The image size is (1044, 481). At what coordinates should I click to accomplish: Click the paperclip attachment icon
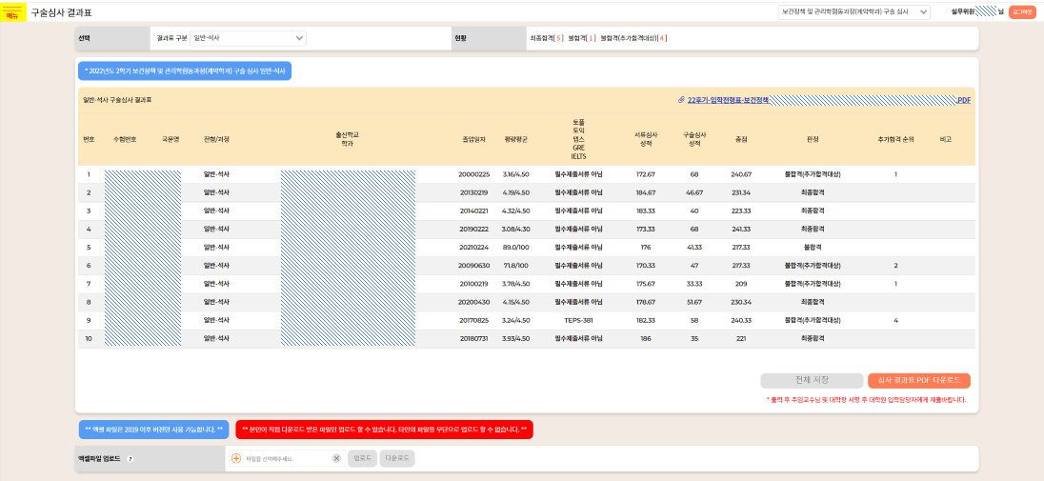[x=681, y=100]
